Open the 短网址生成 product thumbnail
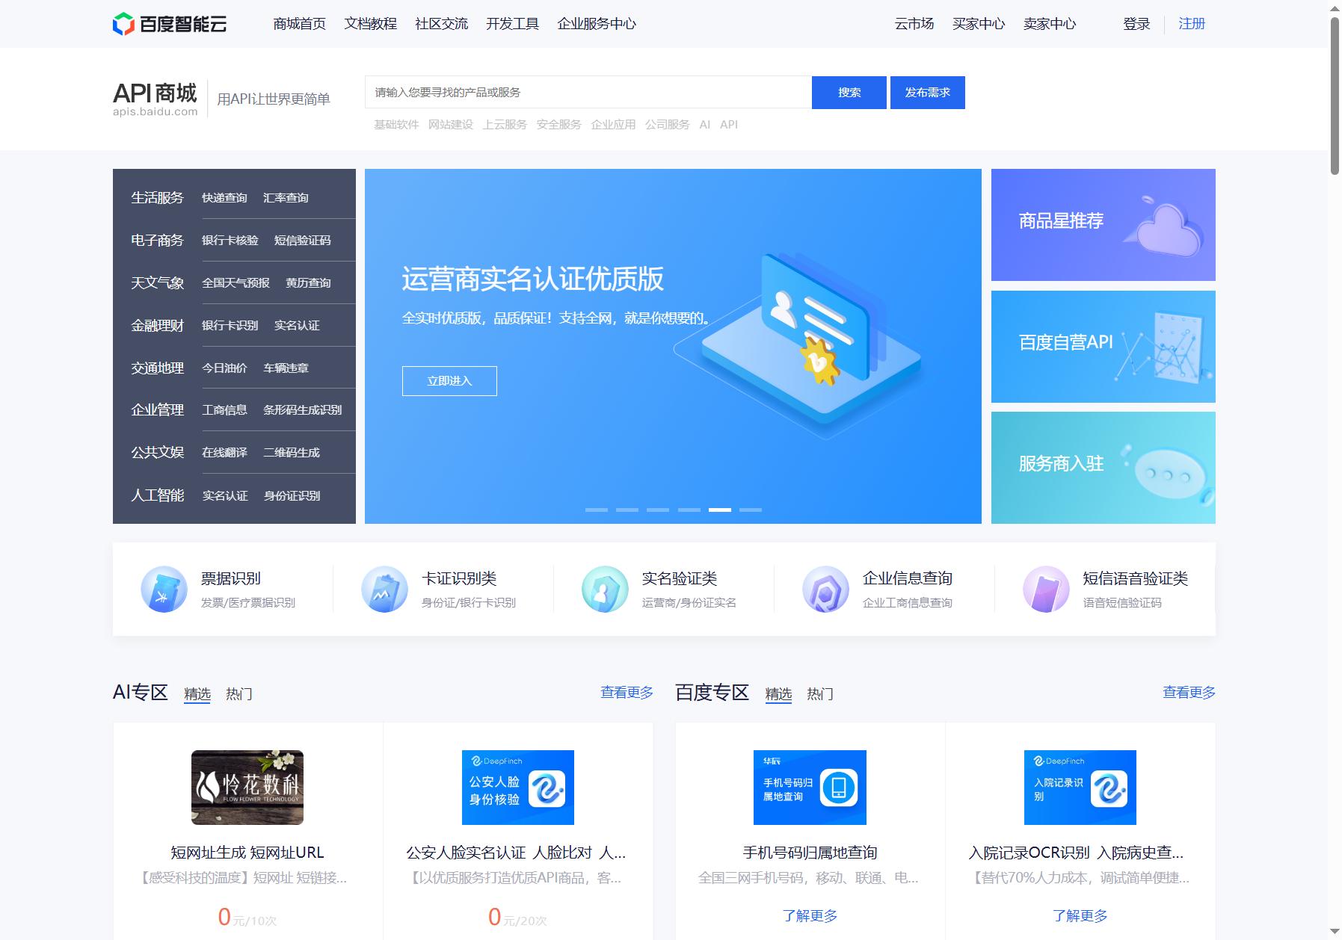 247,788
